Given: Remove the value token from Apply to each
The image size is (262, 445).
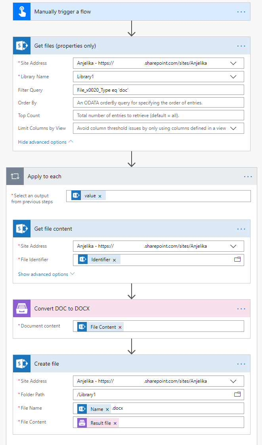Looking at the screenshot, I should [x=100, y=196].
